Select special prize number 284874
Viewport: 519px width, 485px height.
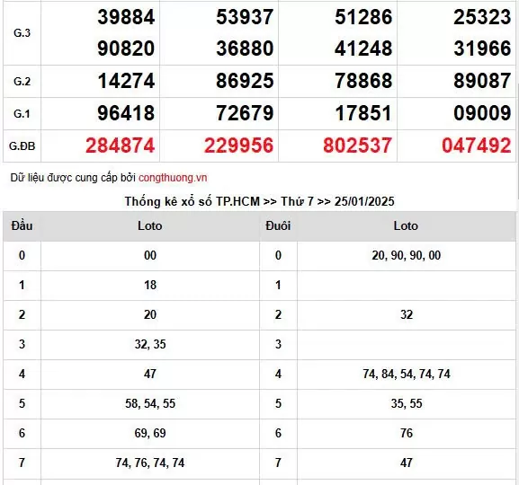click(121, 145)
